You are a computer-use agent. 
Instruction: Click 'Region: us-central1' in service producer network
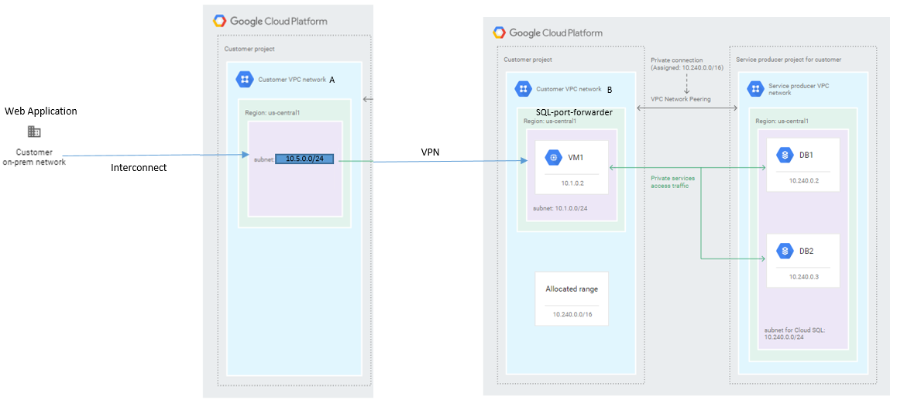(x=782, y=121)
